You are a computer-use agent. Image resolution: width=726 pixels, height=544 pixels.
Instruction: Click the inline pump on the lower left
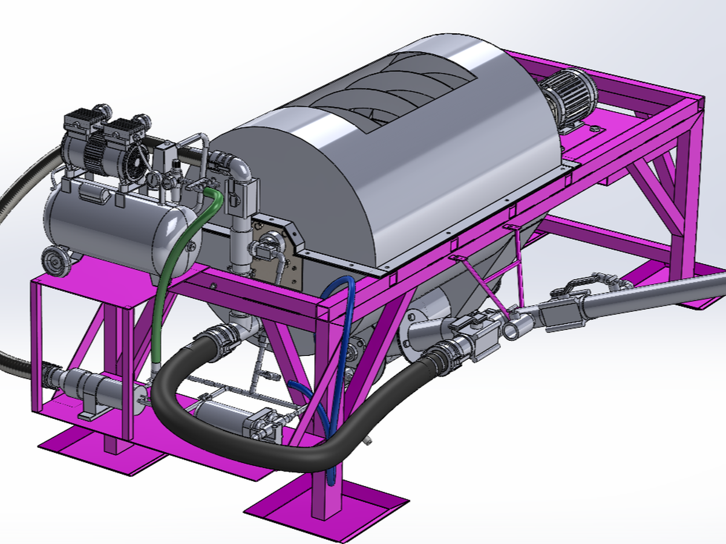point(91,386)
